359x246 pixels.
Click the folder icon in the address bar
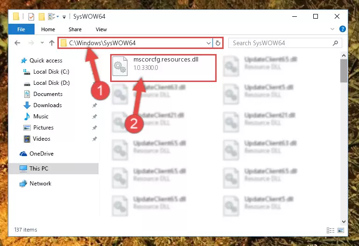(63, 43)
